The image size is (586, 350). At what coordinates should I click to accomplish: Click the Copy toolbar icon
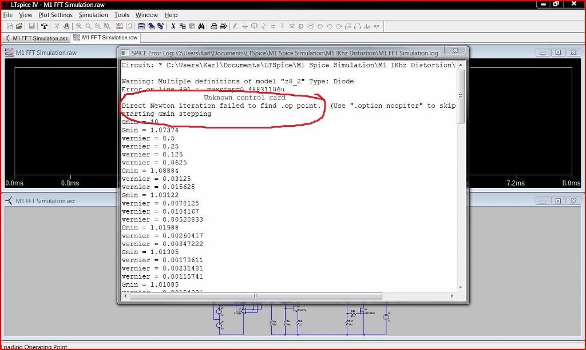point(183,26)
